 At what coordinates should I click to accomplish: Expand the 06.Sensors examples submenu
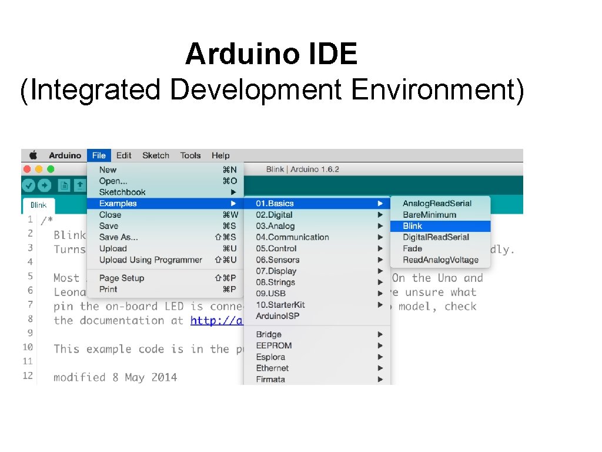pyautogui.click(x=317, y=260)
